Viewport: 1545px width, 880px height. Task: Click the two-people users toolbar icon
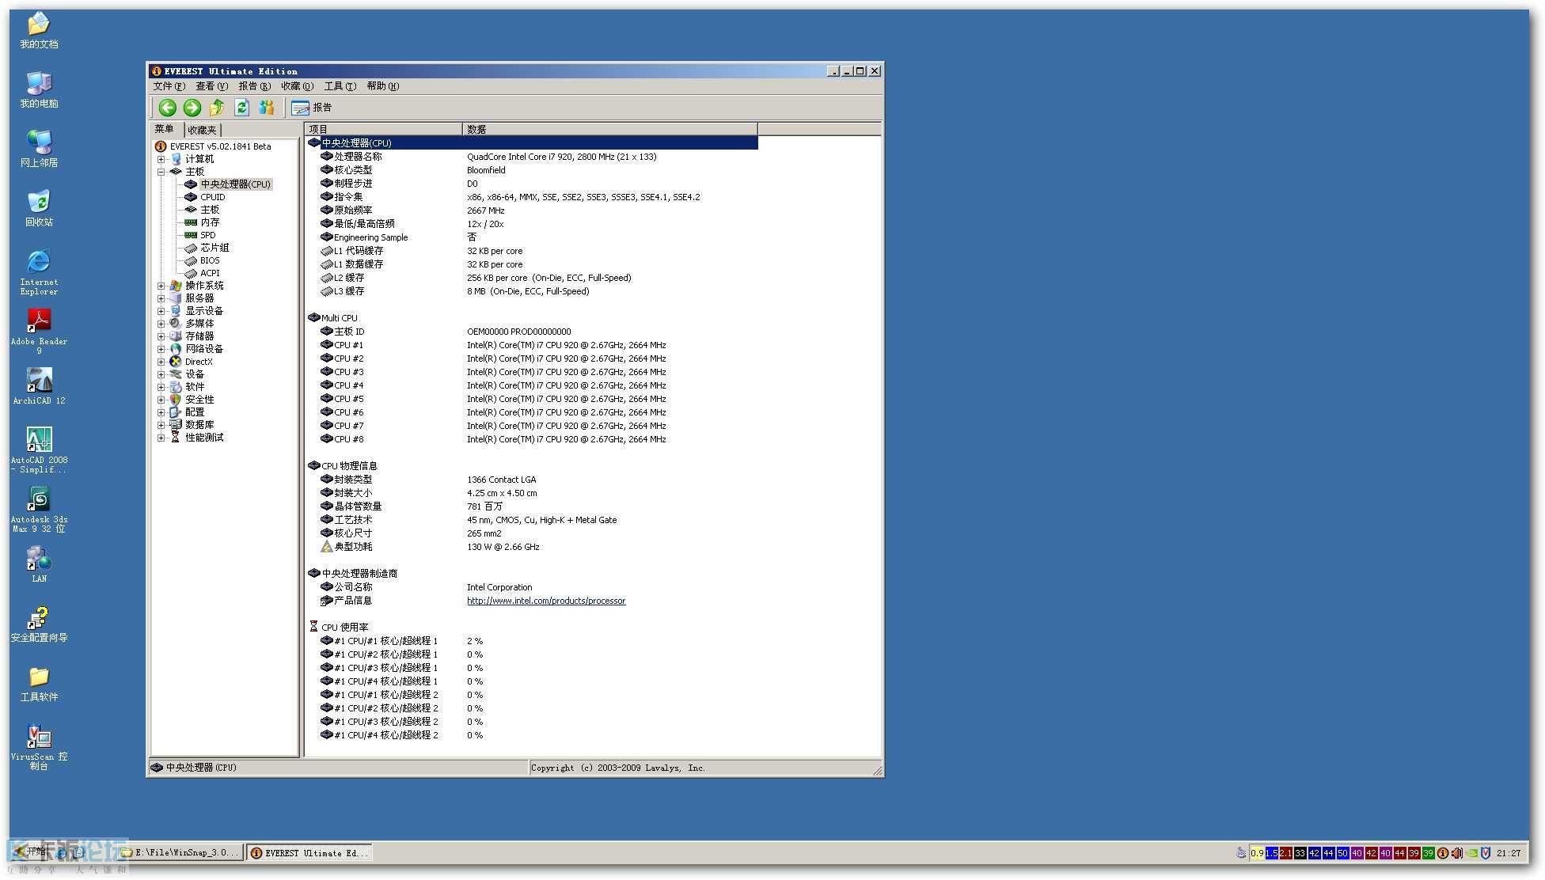pyautogui.click(x=267, y=108)
